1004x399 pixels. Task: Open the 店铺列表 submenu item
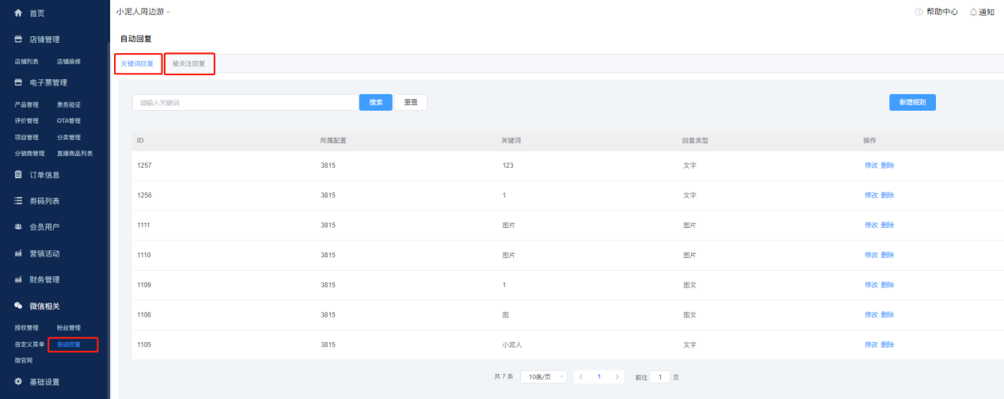tap(26, 61)
